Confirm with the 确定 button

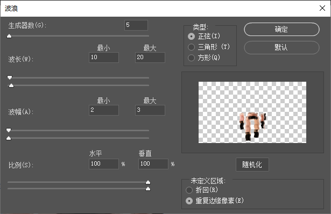281,30
